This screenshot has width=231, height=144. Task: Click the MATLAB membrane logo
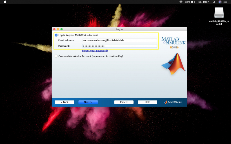[x=173, y=64]
